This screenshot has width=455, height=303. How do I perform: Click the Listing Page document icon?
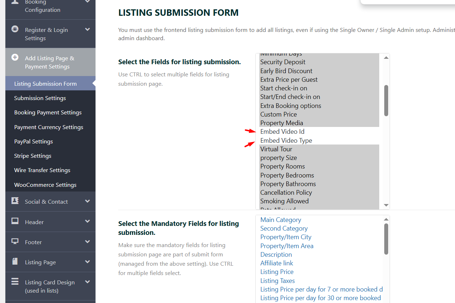(x=15, y=261)
